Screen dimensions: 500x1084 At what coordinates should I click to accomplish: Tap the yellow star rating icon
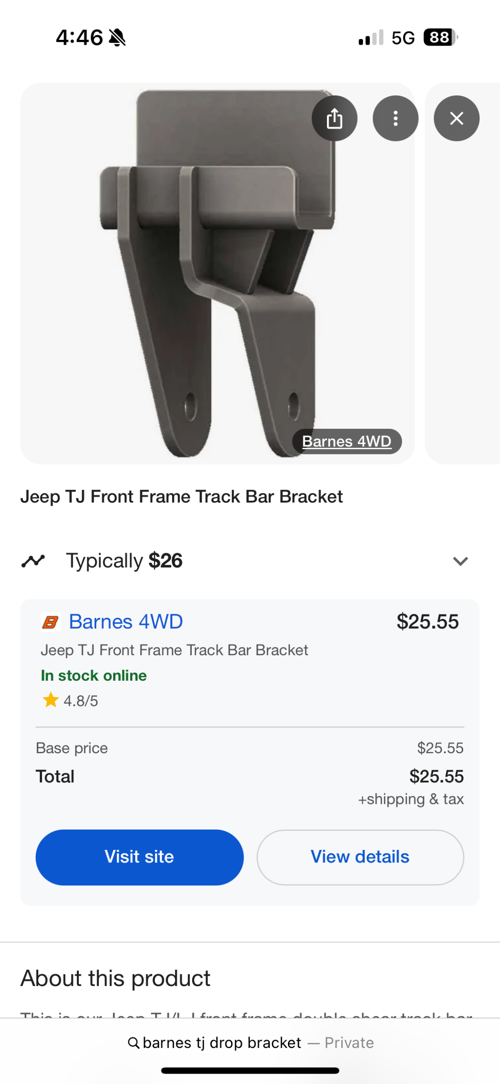[50, 700]
